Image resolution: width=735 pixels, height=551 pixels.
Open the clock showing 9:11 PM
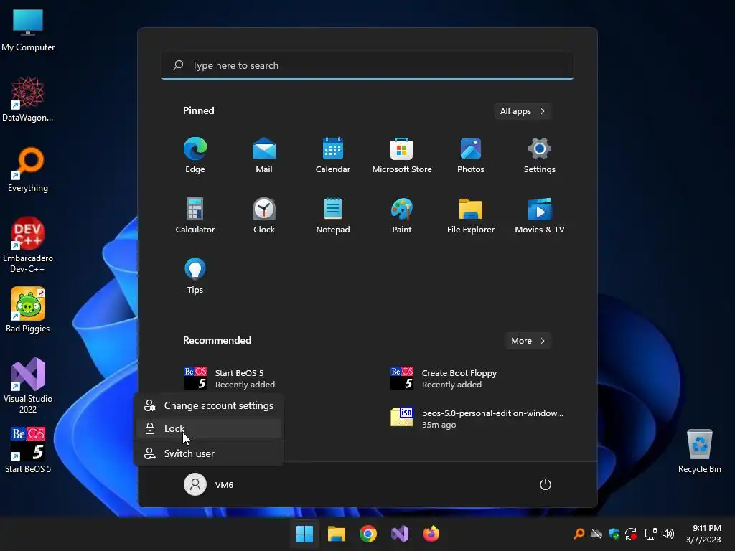[703, 534]
